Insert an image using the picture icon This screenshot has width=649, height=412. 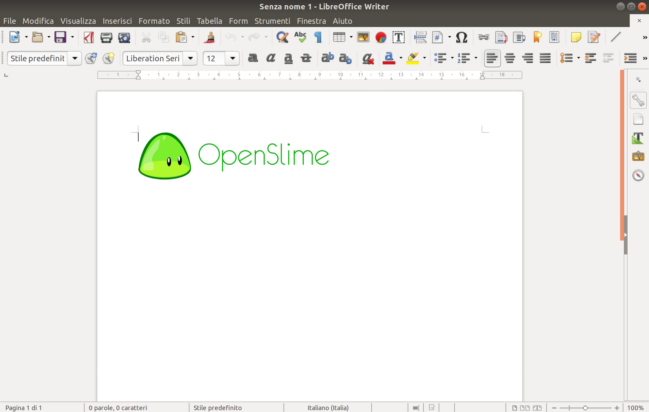[363, 37]
